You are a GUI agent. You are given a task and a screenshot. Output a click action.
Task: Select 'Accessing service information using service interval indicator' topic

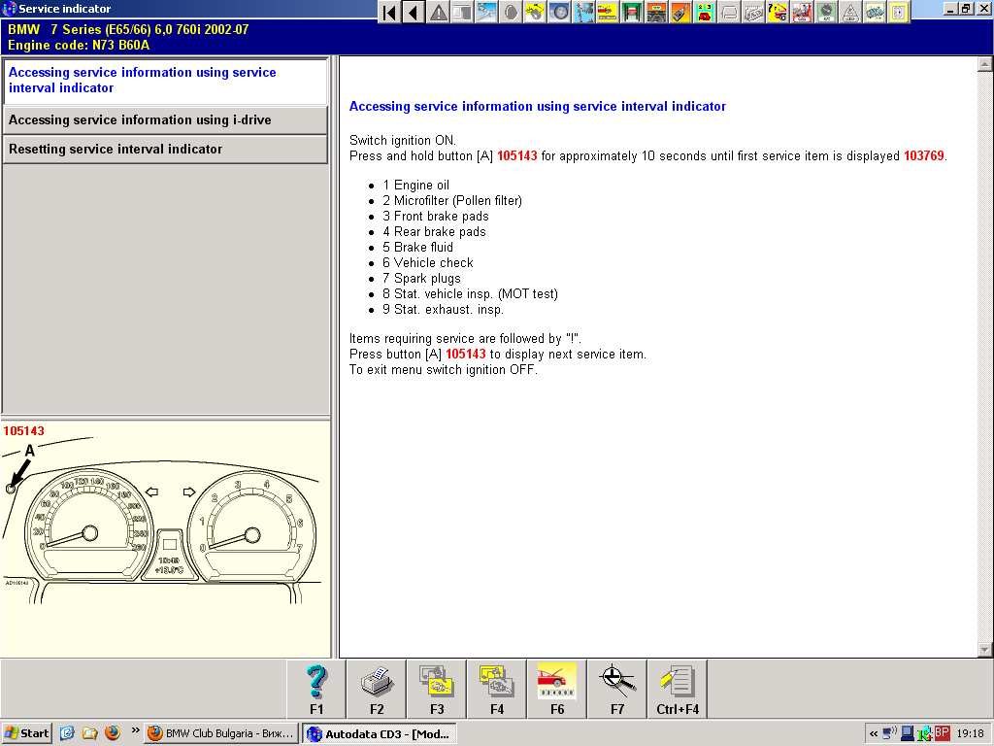click(x=165, y=81)
